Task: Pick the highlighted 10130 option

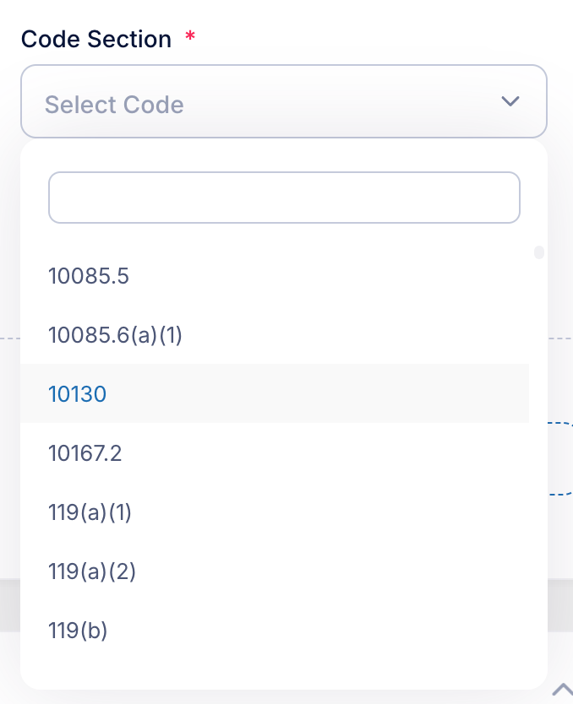Action: [275, 393]
